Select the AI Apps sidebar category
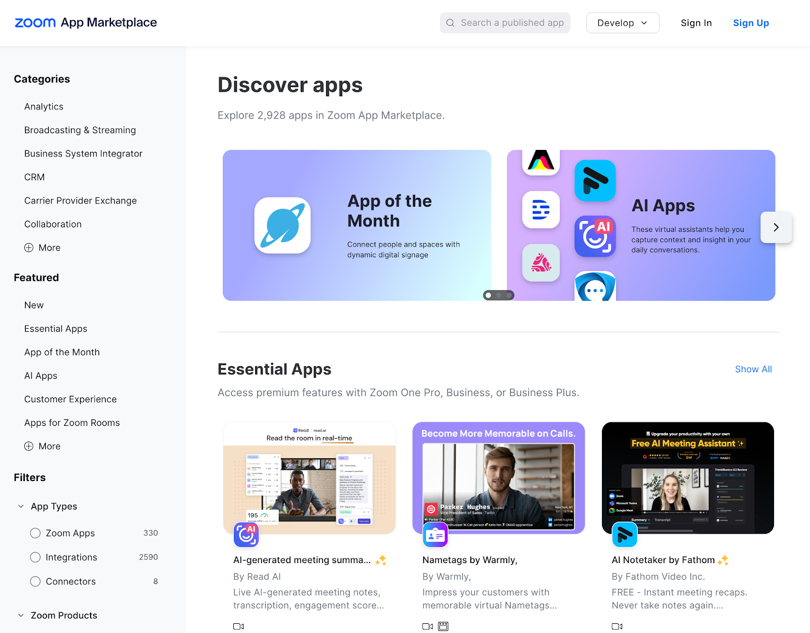 click(40, 375)
